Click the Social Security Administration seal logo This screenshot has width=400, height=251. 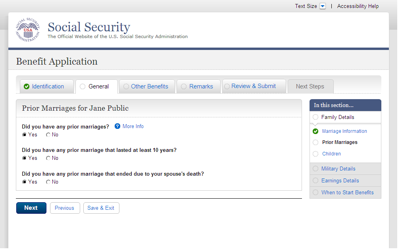click(28, 30)
